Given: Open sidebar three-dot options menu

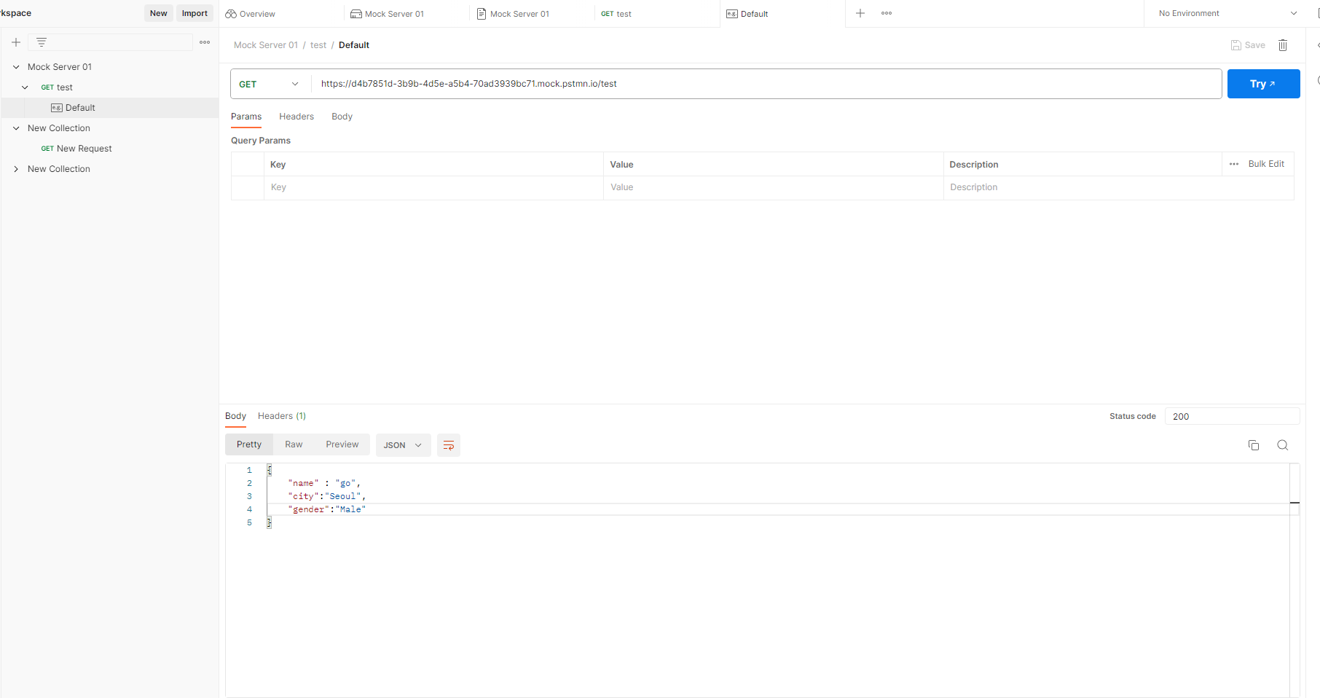Looking at the screenshot, I should pos(205,42).
